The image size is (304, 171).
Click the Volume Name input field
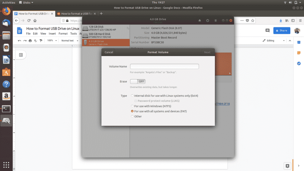click(x=164, y=66)
